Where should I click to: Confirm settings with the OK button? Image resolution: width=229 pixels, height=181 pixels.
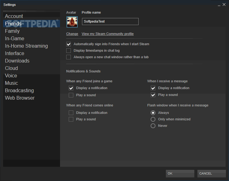180,174
